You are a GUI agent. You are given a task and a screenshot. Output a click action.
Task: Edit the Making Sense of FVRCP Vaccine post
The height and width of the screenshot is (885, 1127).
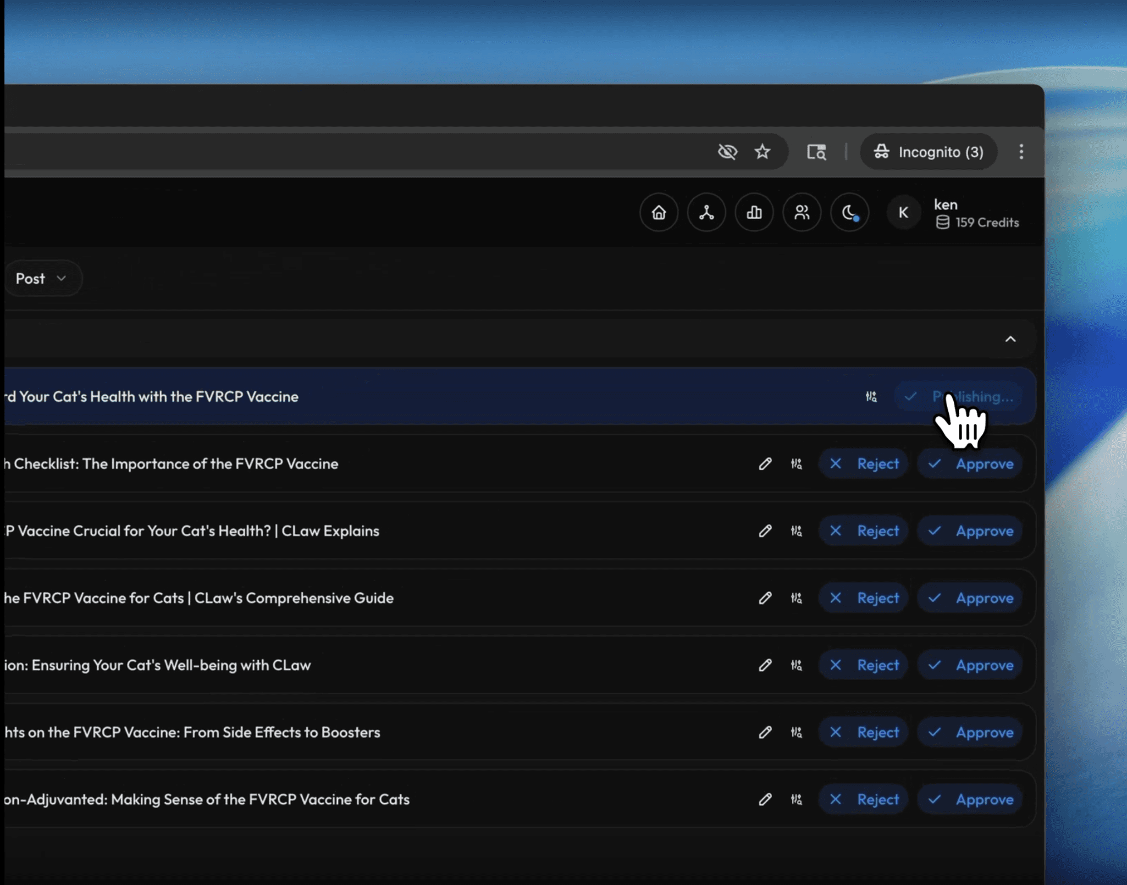pyautogui.click(x=765, y=799)
